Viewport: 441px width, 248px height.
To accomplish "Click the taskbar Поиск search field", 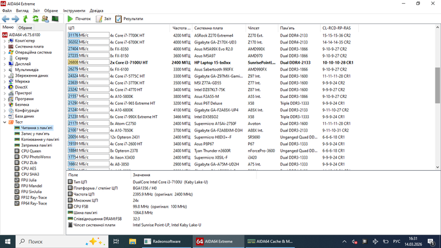I will click(62, 241).
